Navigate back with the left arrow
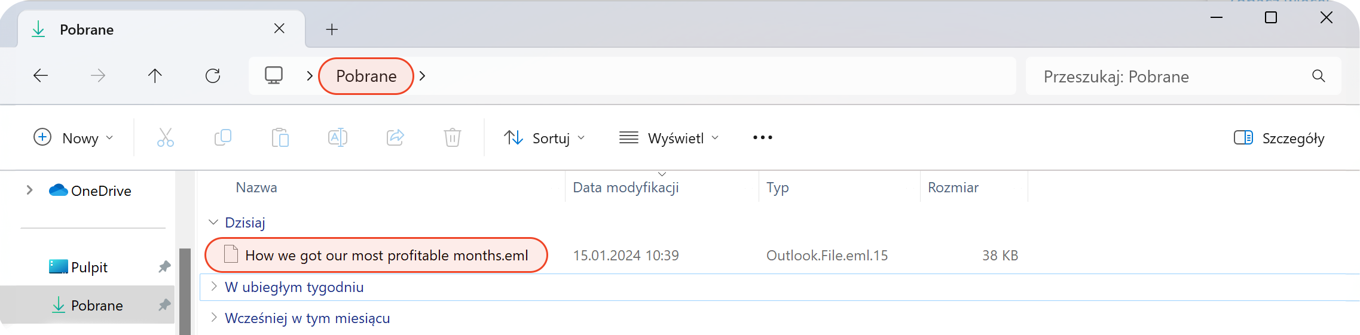 [41, 76]
